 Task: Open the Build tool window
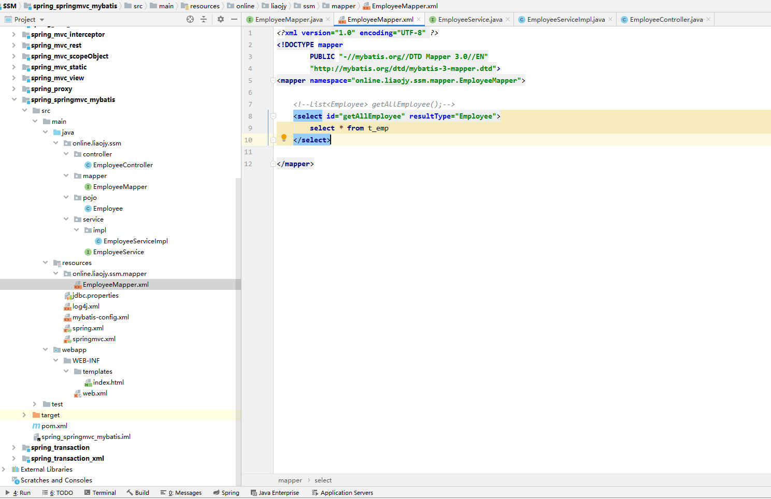click(138, 493)
